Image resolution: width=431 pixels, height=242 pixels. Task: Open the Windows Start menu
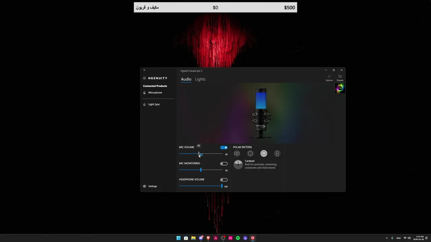[178, 238]
